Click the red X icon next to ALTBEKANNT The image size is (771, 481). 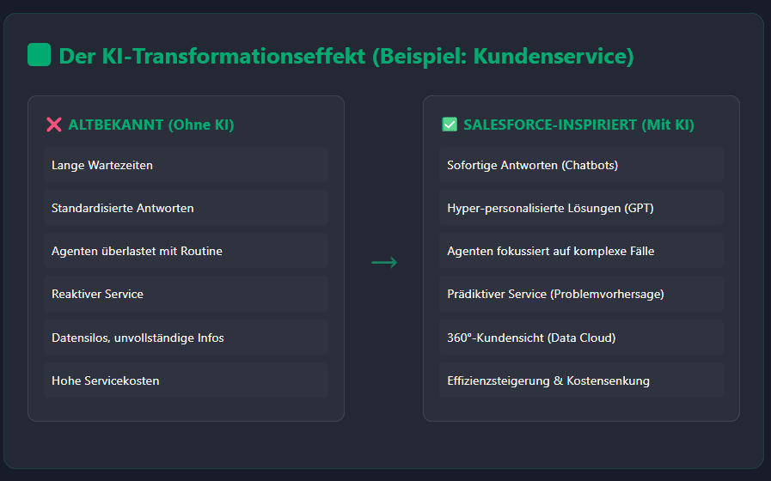(x=54, y=125)
